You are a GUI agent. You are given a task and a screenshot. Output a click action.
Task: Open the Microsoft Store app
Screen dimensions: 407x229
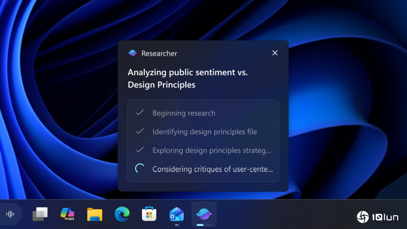point(149,214)
